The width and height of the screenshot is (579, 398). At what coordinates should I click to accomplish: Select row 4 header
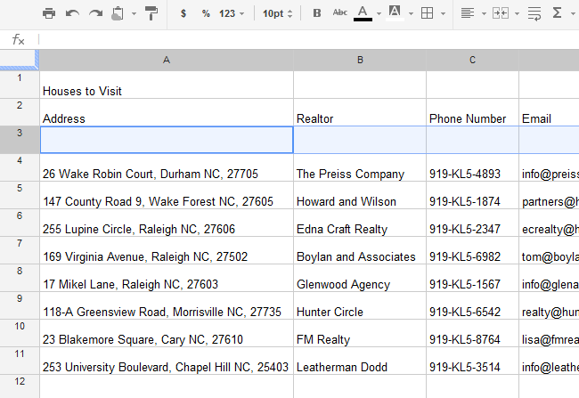pos(20,167)
